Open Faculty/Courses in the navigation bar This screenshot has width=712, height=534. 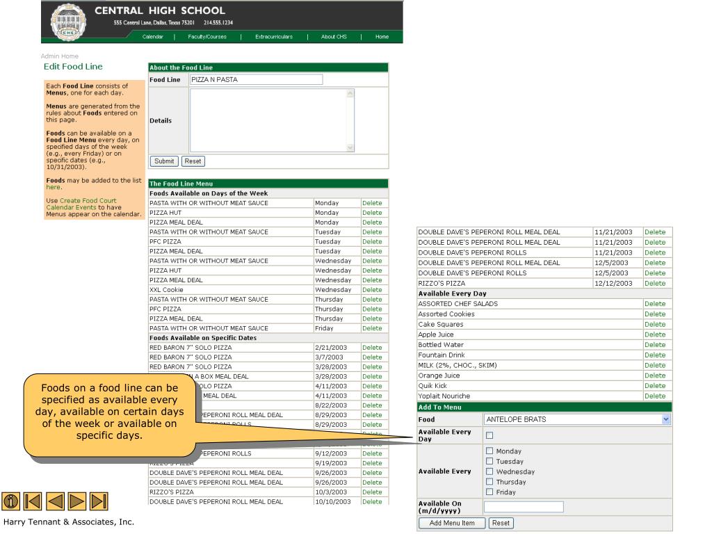click(207, 37)
